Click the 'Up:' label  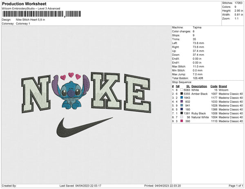click(174, 51)
